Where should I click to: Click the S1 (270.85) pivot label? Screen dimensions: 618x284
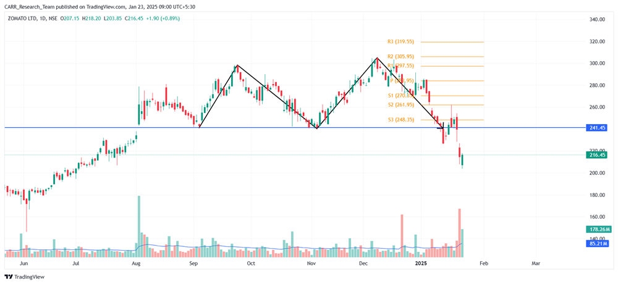click(x=400, y=96)
